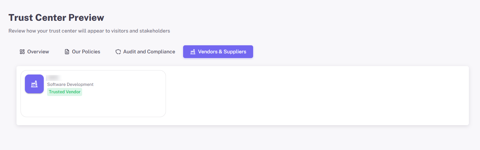Click the Software Development category text
480x150 pixels.
(70, 85)
